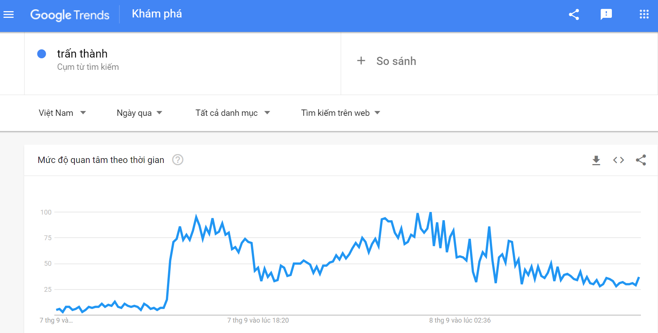This screenshot has height=333, width=658.
Task: Open the Ngày qua time range dropdown
Action: point(139,113)
